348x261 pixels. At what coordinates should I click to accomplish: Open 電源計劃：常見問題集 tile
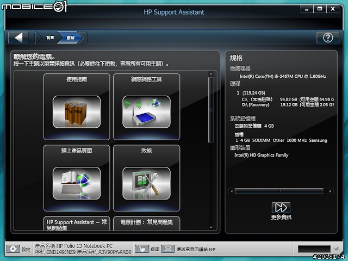146,223
